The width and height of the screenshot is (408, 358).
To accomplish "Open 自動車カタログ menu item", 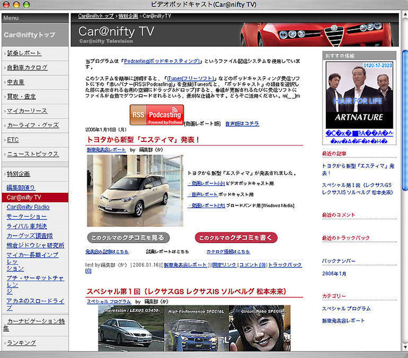I will 27,68.
